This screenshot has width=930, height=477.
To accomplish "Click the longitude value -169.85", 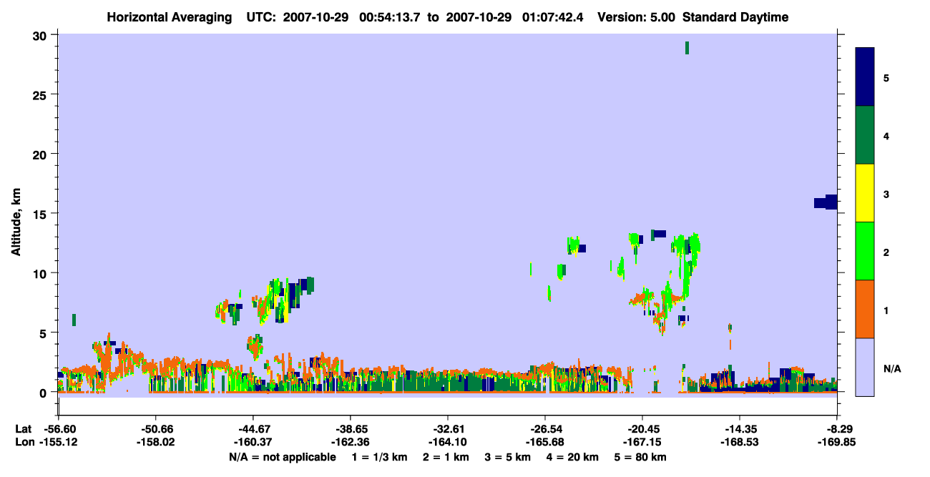I will pos(837,443).
